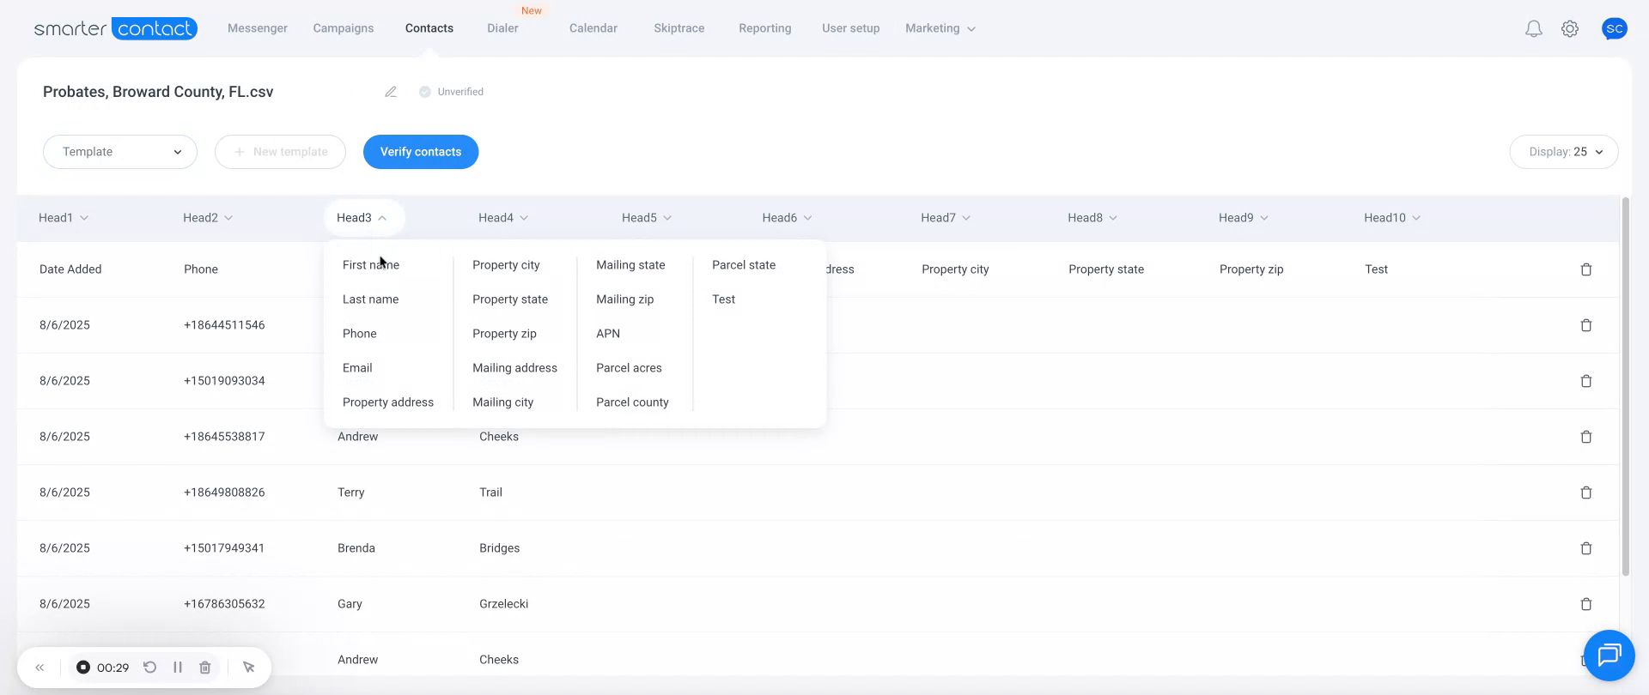Switch to the Dialer tab

point(502,28)
